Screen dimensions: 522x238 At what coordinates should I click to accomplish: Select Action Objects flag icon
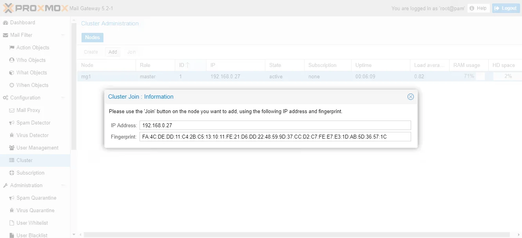[12, 47]
